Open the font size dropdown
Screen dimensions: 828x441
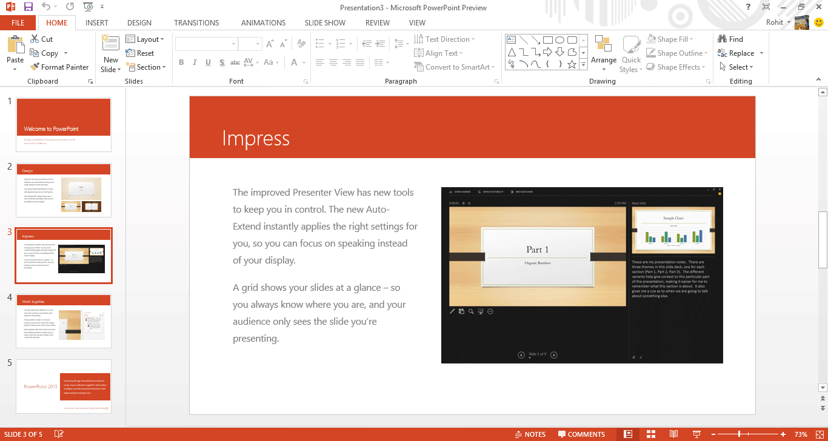pyautogui.click(x=258, y=44)
